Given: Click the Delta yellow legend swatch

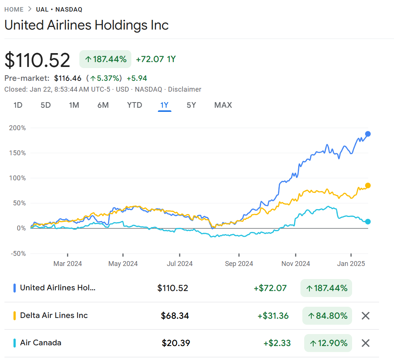Looking at the screenshot, I should (x=14, y=316).
